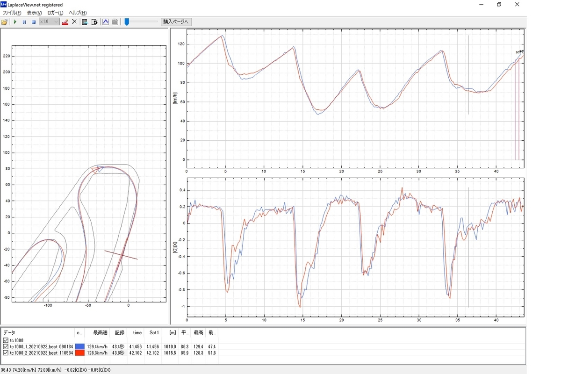Click the toolbar icon showing number 5
Image resolution: width=561 pixels, height=374 pixels.
point(94,22)
